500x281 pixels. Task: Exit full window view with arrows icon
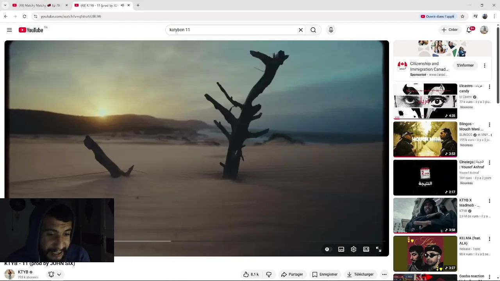tap(379, 249)
